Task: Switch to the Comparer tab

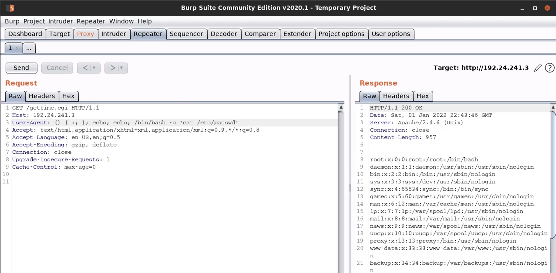Action: [x=260, y=34]
